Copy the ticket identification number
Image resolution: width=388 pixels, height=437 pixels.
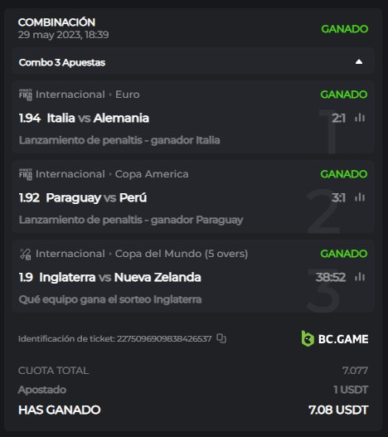(x=221, y=338)
